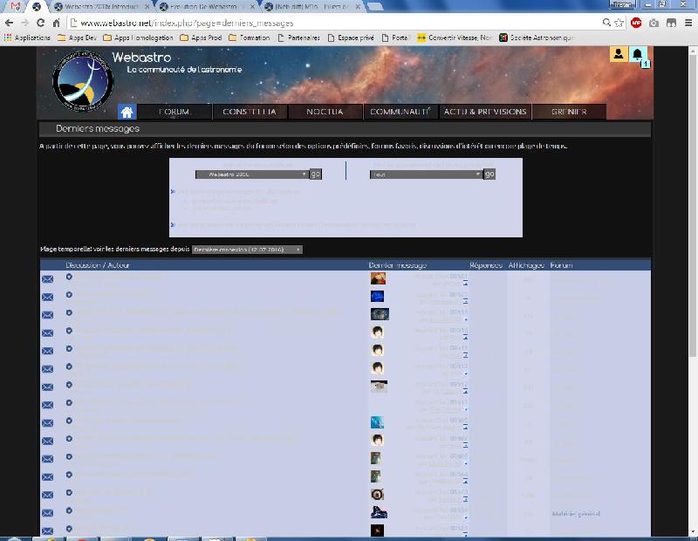The image size is (698, 541).
Task: Open the Société Astronomique bookmark
Action: tap(536, 38)
